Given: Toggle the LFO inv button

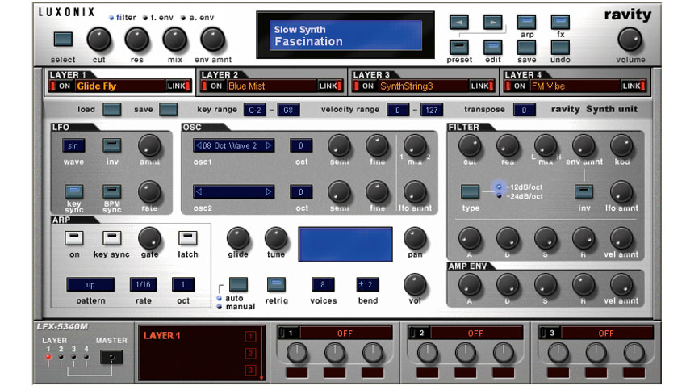Looking at the screenshot, I should click(x=112, y=145).
